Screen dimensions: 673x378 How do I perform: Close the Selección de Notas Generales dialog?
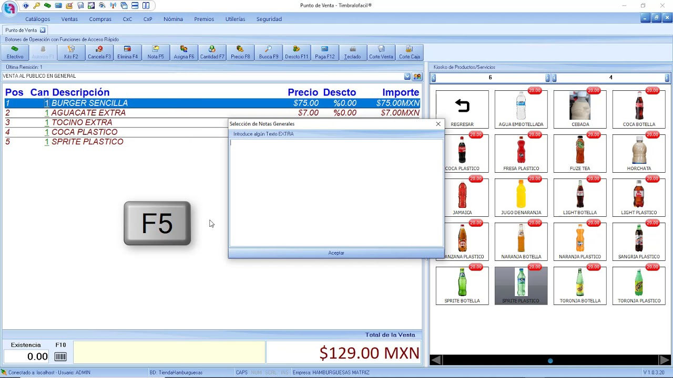pyautogui.click(x=438, y=124)
